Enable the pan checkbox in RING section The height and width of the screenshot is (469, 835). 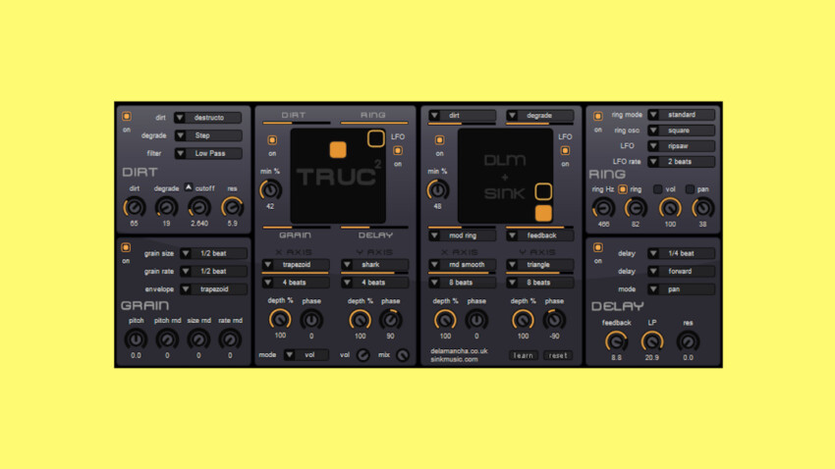click(690, 188)
